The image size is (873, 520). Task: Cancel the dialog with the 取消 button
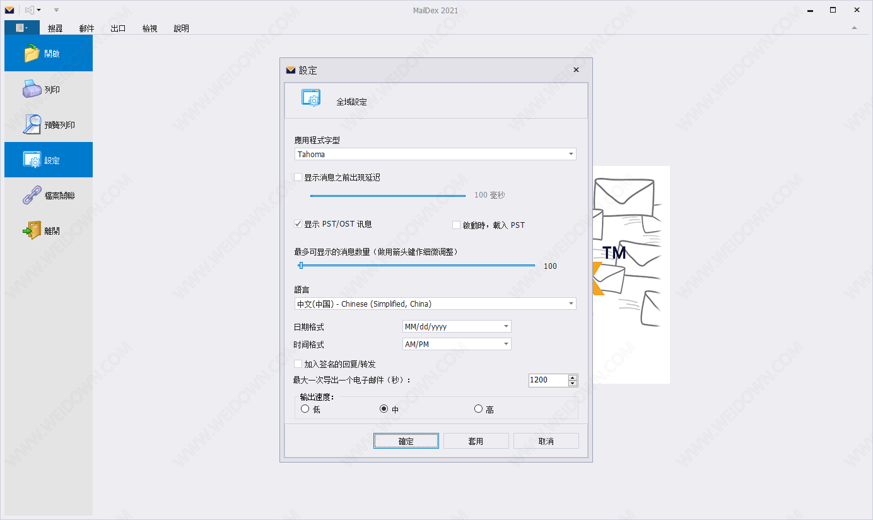[546, 441]
